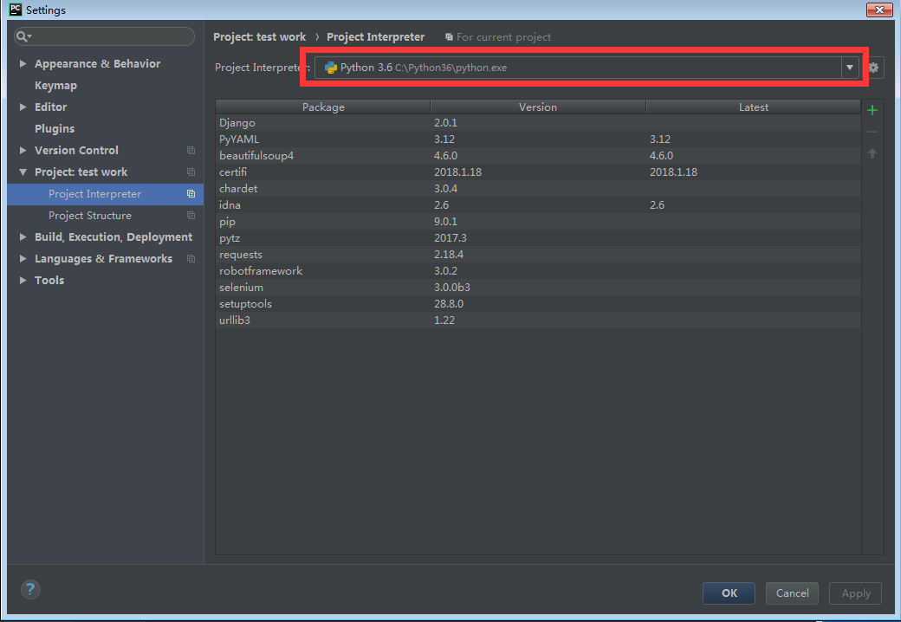Image resolution: width=901 pixels, height=622 pixels.
Task: Expand Build, Execution, Deployment section
Action: coord(23,237)
